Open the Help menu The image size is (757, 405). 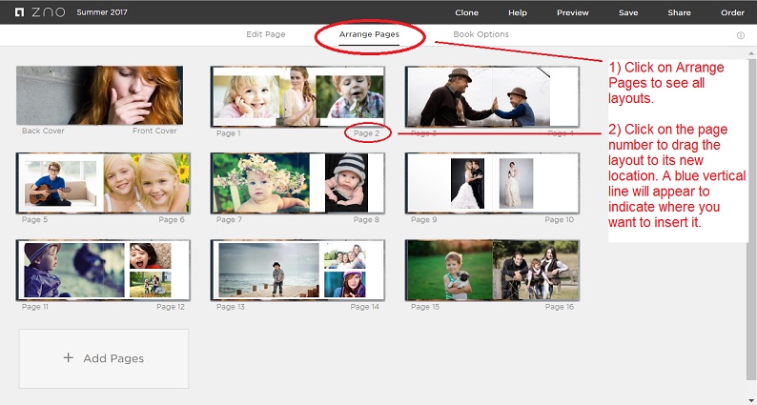point(517,12)
